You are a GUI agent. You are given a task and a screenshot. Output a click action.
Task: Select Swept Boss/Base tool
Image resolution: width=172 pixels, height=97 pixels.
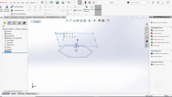point(17,7)
